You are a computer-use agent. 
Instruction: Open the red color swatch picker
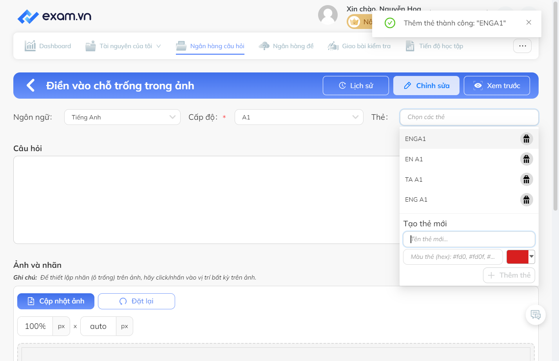coord(521,257)
